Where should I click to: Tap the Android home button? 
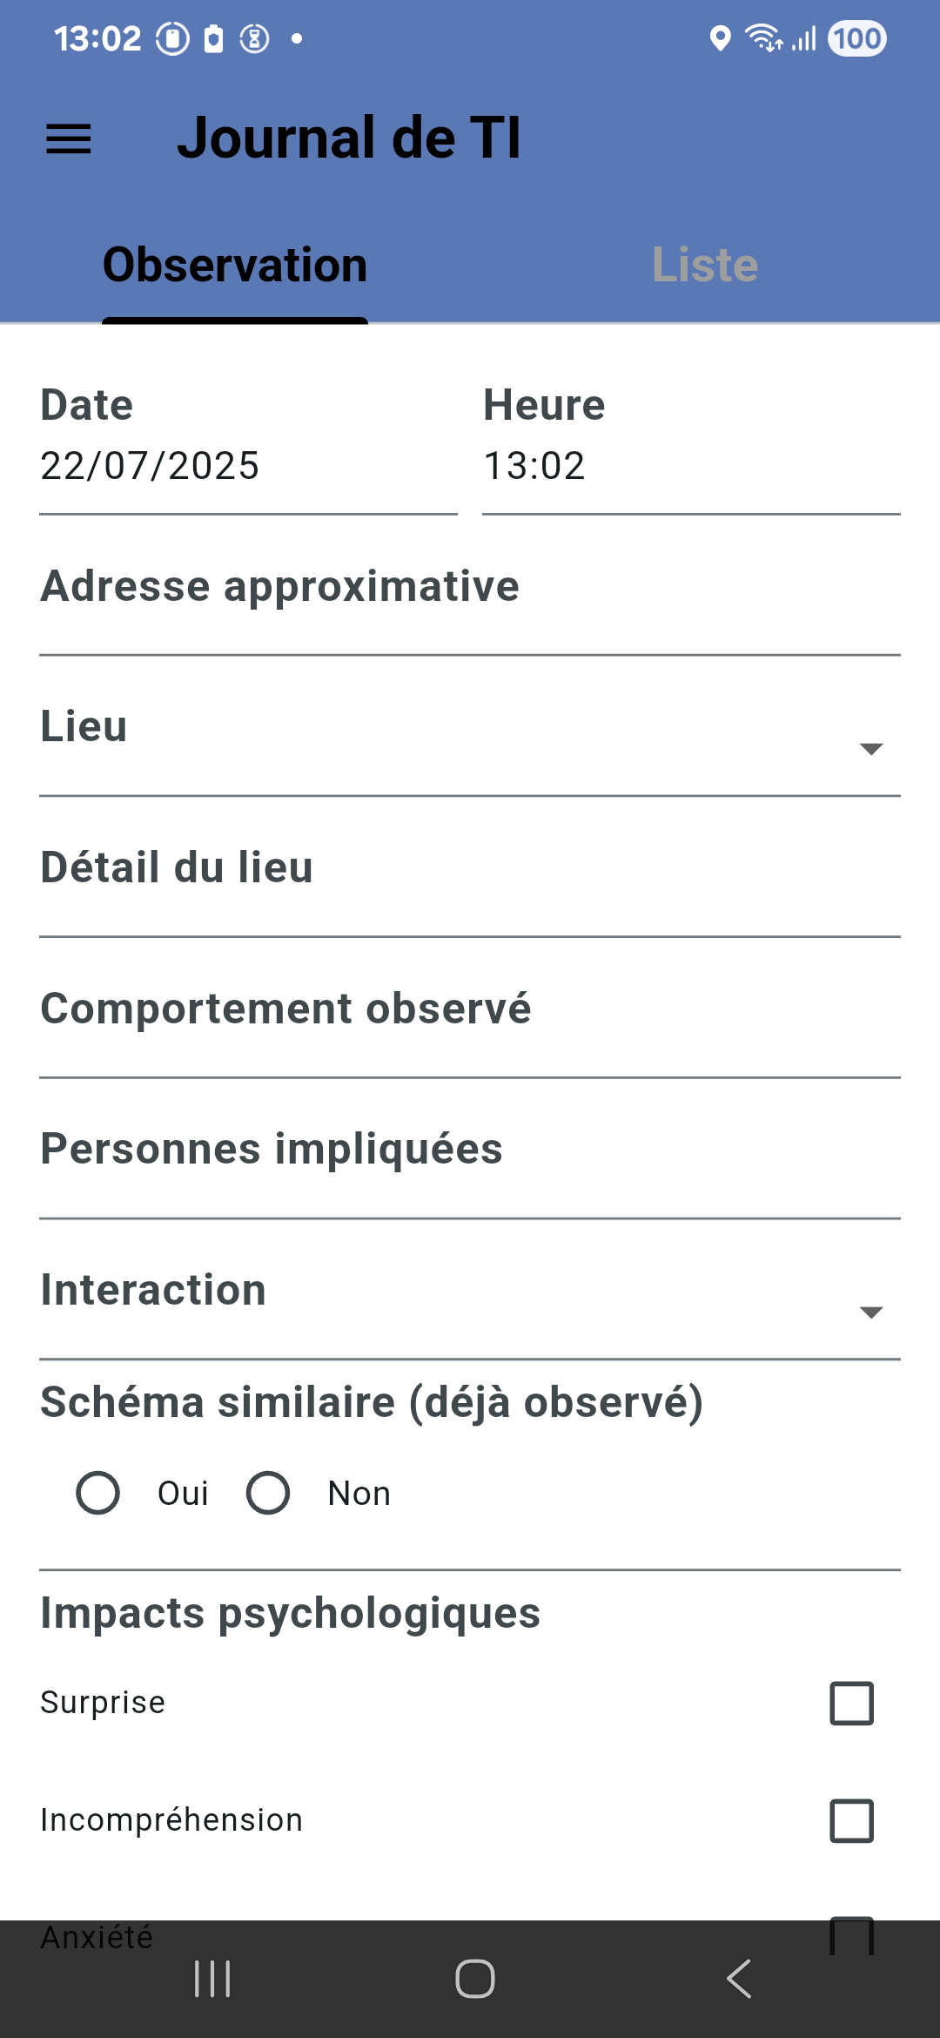coord(475,1979)
